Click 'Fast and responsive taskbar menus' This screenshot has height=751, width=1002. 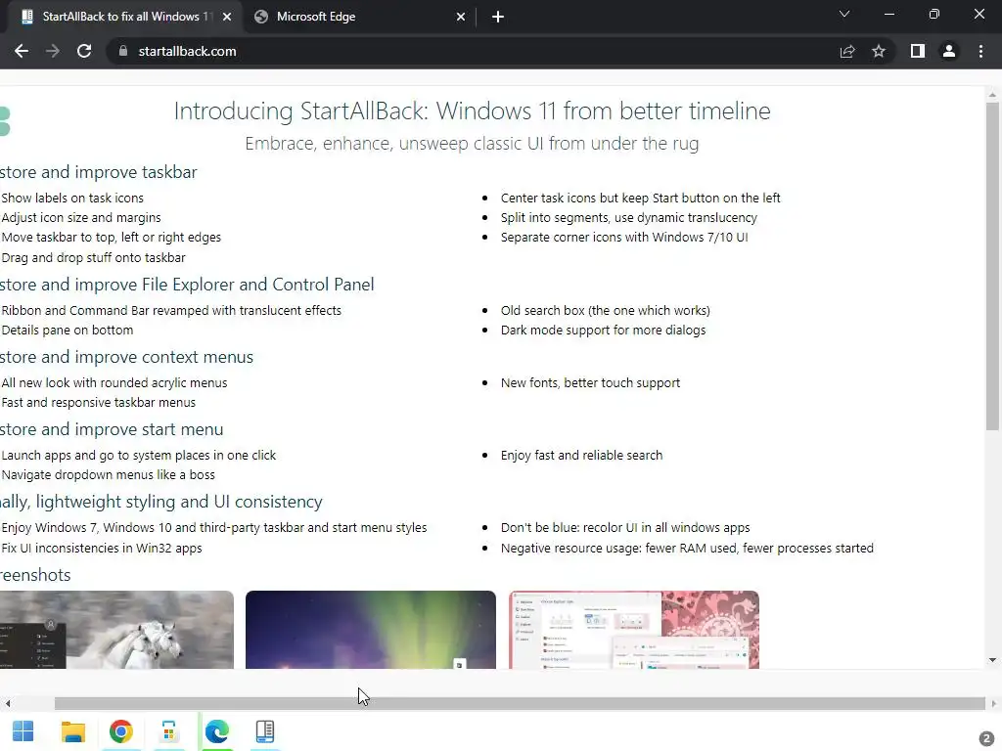(99, 402)
